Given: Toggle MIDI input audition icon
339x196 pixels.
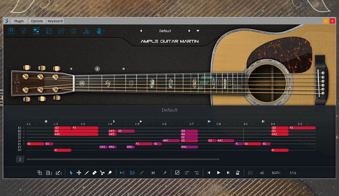Looking at the screenshot, I should [132, 173].
